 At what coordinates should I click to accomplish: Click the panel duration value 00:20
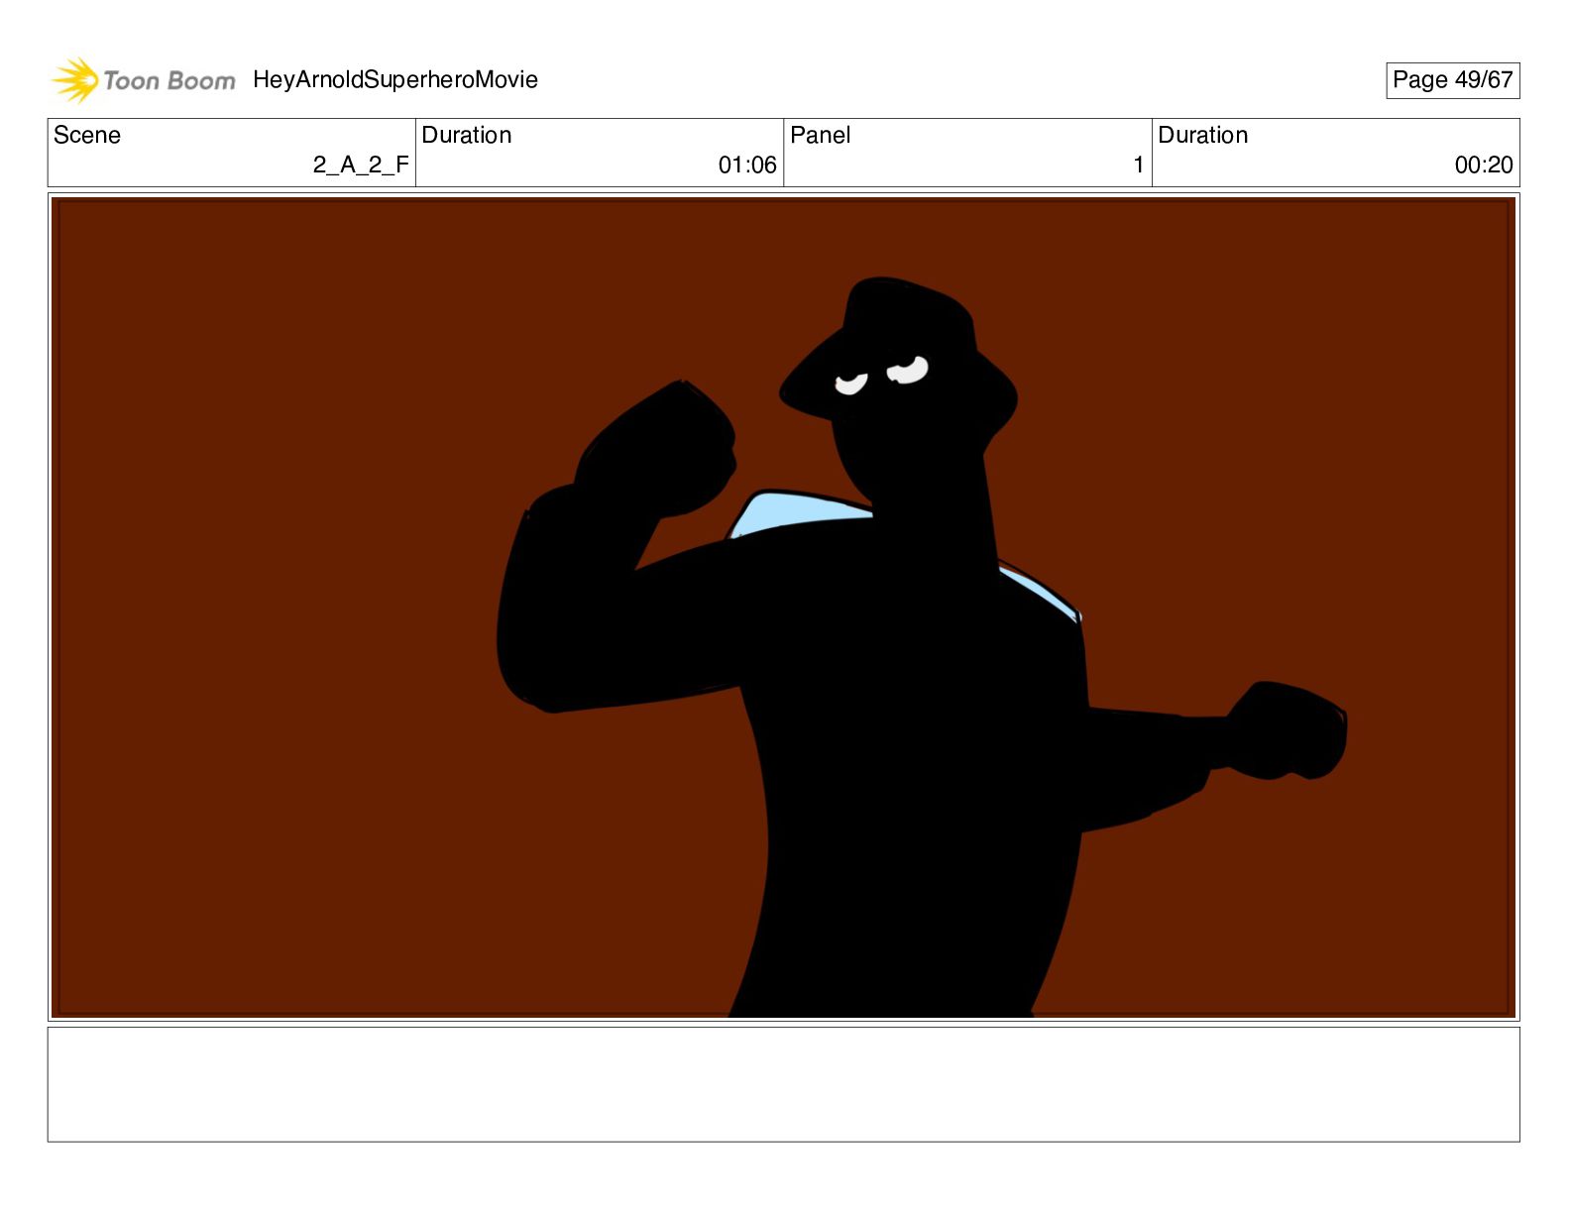[x=1484, y=165]
